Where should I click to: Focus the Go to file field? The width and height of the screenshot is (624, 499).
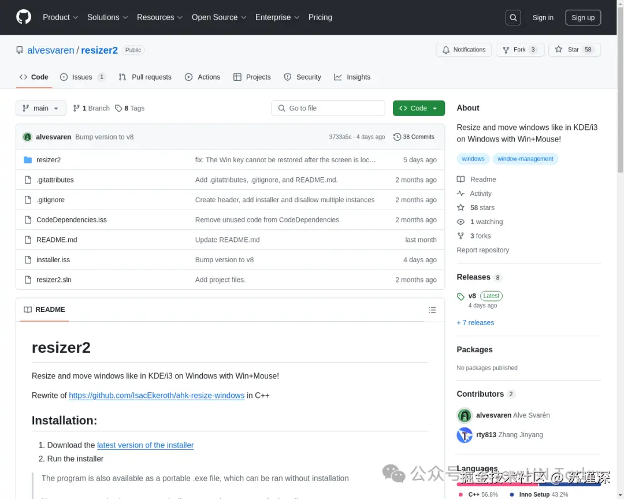(x=328, y=108)
